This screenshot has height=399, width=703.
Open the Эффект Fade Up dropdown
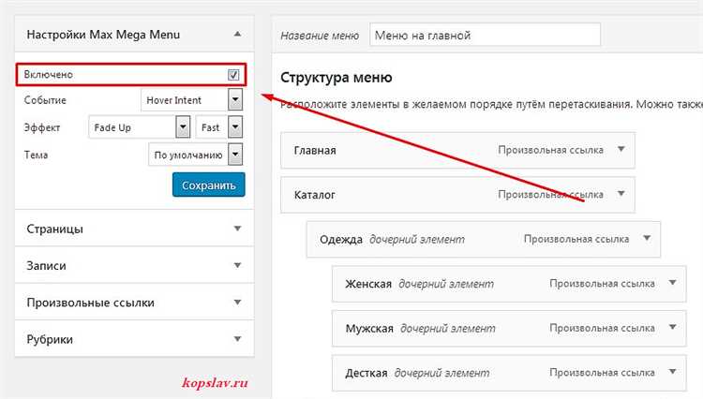[x=140, y=127]
